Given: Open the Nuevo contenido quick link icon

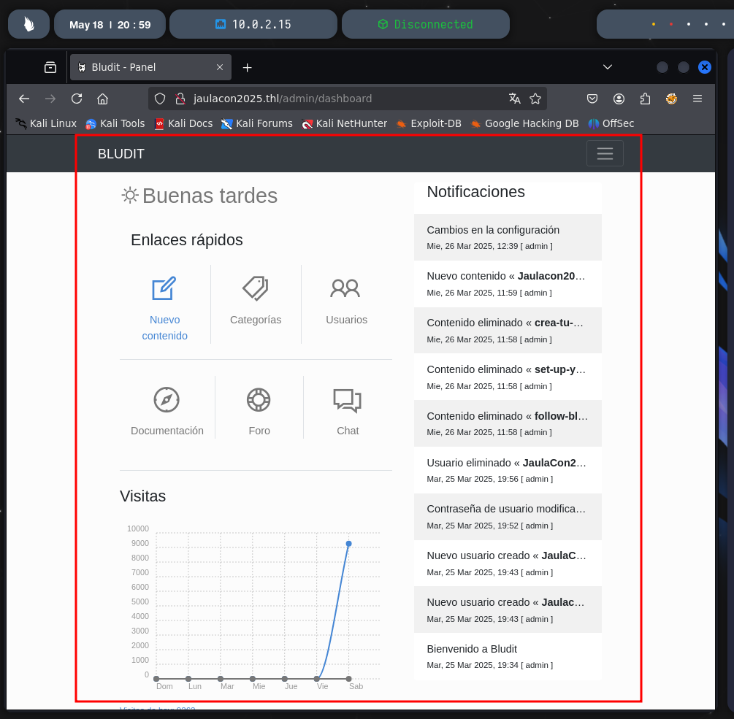Looking at the screenshot, I should point(164,288).
